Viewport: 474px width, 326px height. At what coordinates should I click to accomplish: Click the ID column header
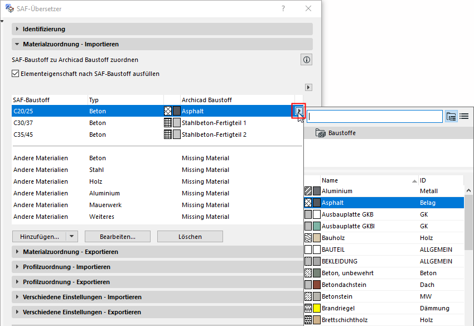click(x=441, y=180)
